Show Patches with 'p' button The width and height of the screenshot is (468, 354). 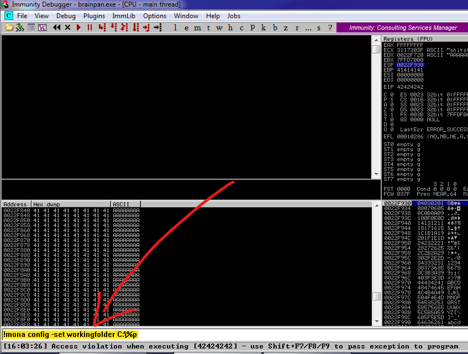click(x=253, y=28)
